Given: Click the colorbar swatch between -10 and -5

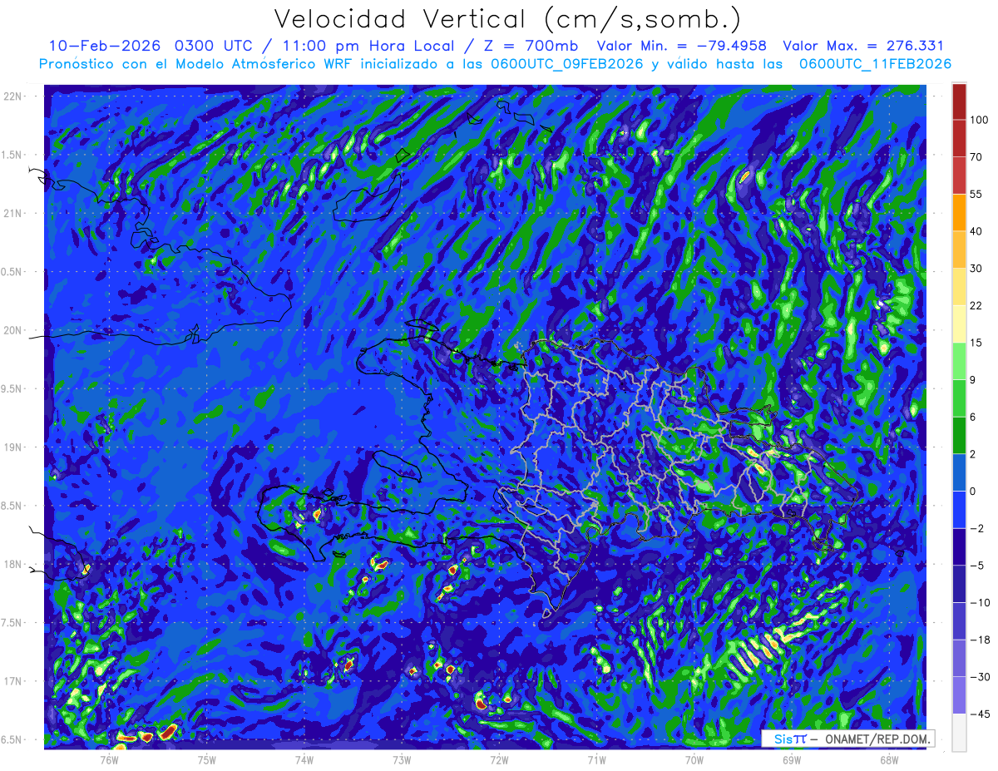Looking at the screenshot, I should click(x=959, y=583).
